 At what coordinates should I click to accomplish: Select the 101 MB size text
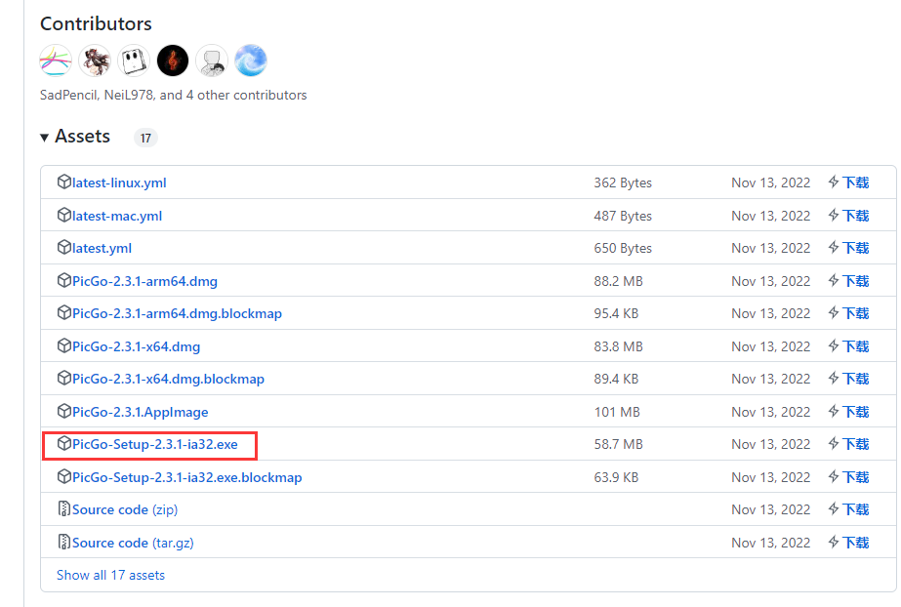pyautogui.click(x=617, y=413)
